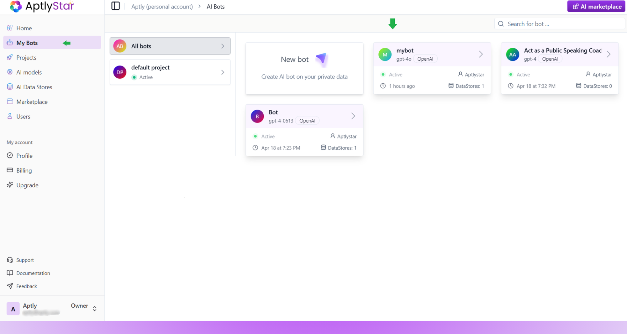Click the AptlyStar logo
The image size is (627, 334).
point(42,6)
